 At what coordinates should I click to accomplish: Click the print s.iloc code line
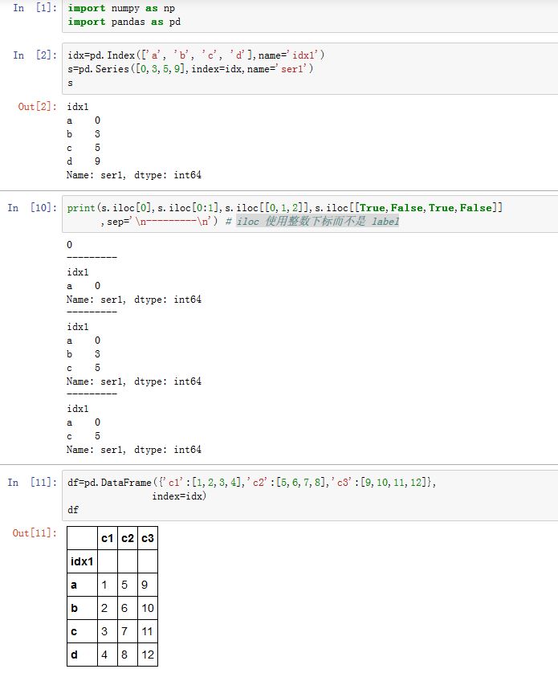pyautogui.click(x=285, y=208)
